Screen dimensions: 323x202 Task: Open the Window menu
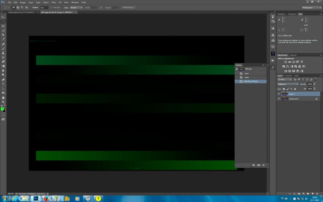[75, 2]
